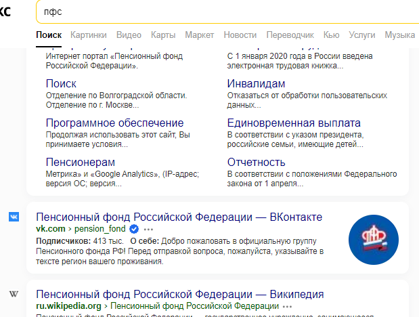Click snippet 'Метрика» и «Google Analytics», (IP-адрес;'
Viewport: 419px width, 317px height.
pos(123,174)
